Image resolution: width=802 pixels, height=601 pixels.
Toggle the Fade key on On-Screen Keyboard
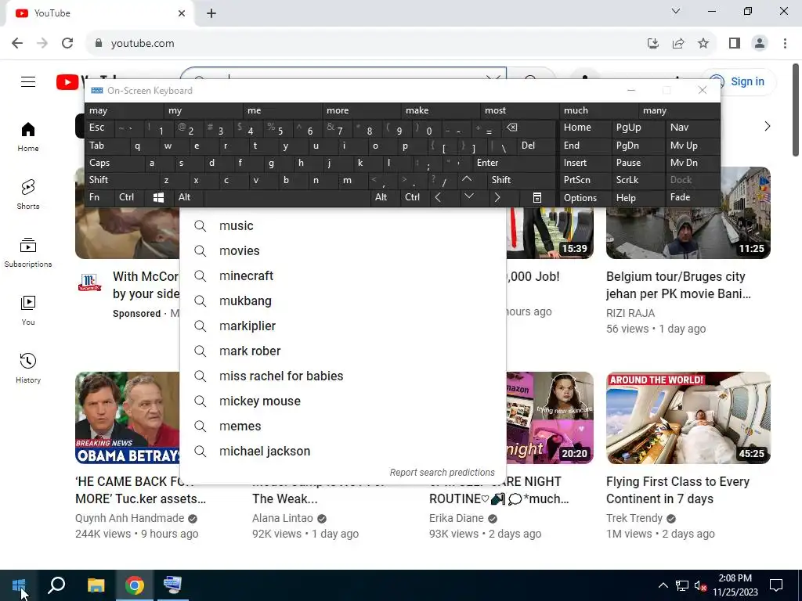point(692,197)
